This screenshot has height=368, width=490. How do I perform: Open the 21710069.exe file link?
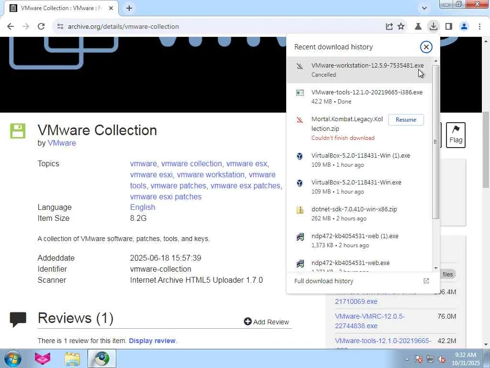point(356,301)
